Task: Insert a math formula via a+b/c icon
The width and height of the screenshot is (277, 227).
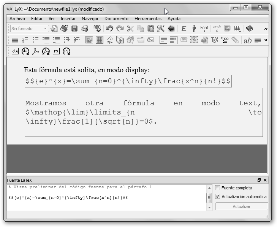Action: 217,29
